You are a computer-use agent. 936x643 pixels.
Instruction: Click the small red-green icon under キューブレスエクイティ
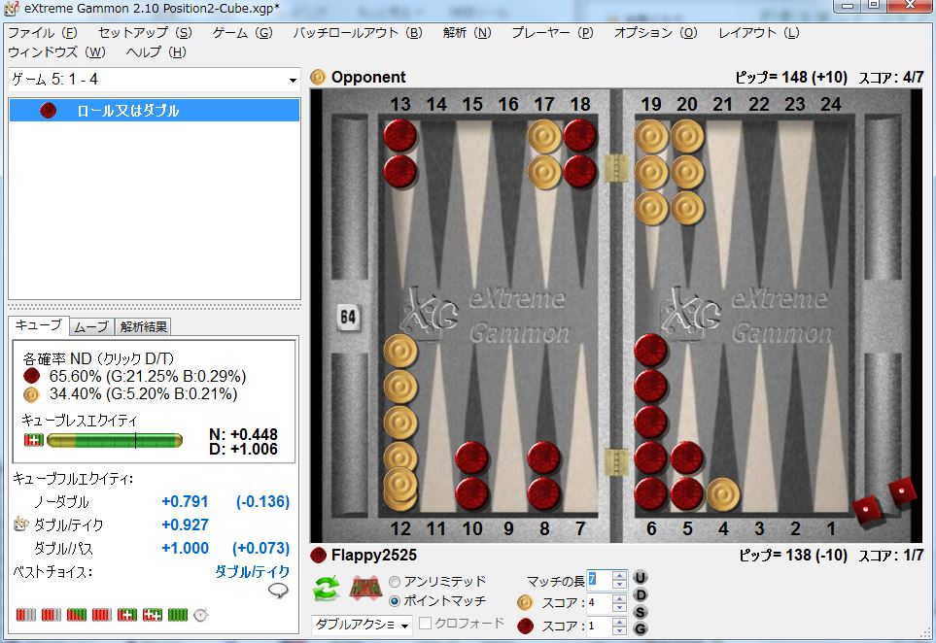click(x=33, y=441)
